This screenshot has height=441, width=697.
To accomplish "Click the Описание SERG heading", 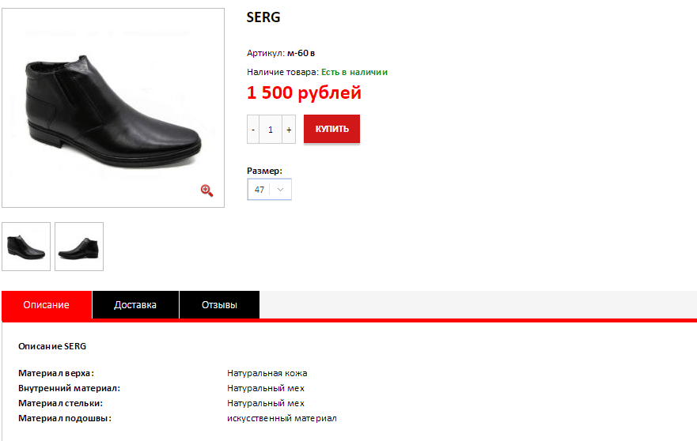I will 52,346.
